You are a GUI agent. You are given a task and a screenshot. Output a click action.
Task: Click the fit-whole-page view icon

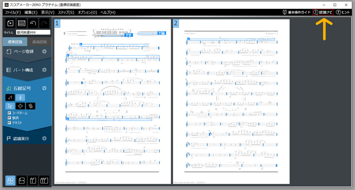(x=10, y=180)
